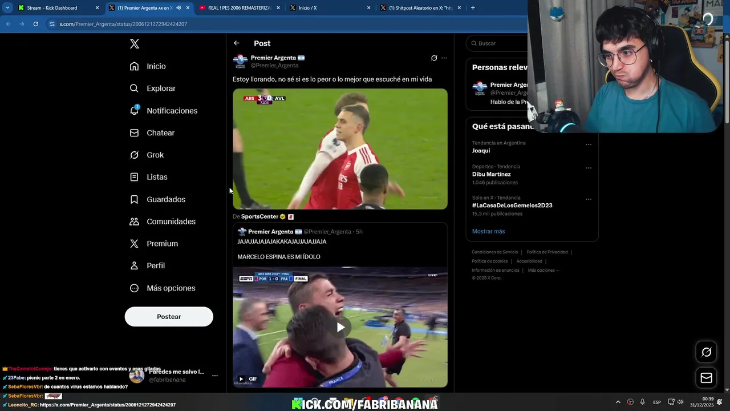Open Condiciones de Servicio link
Image resolution: width=730 pixels, height=411 pixels.
pyautogui.click(x=494, y=252)
